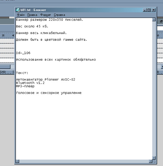Click the text 'MP3-плеер'
Screen dimensions: 163x166
pos(25,86)
